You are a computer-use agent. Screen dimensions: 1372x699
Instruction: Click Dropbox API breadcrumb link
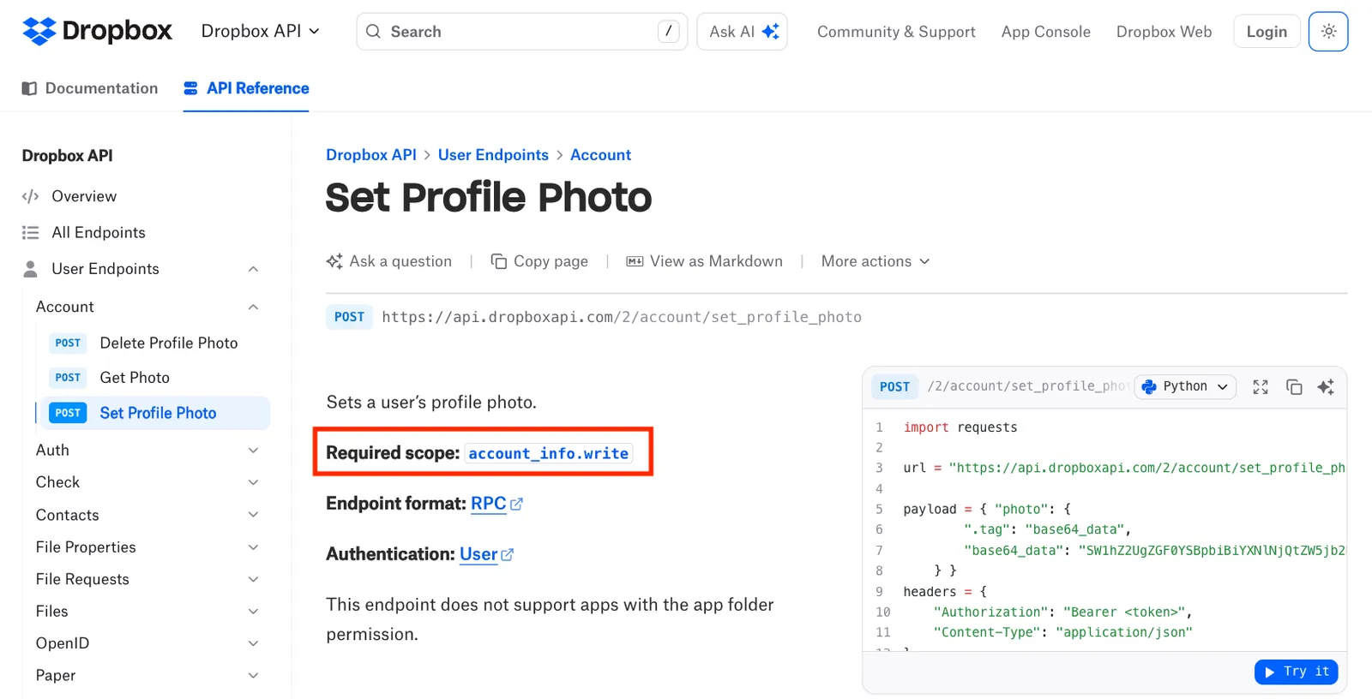coord(371,155)
